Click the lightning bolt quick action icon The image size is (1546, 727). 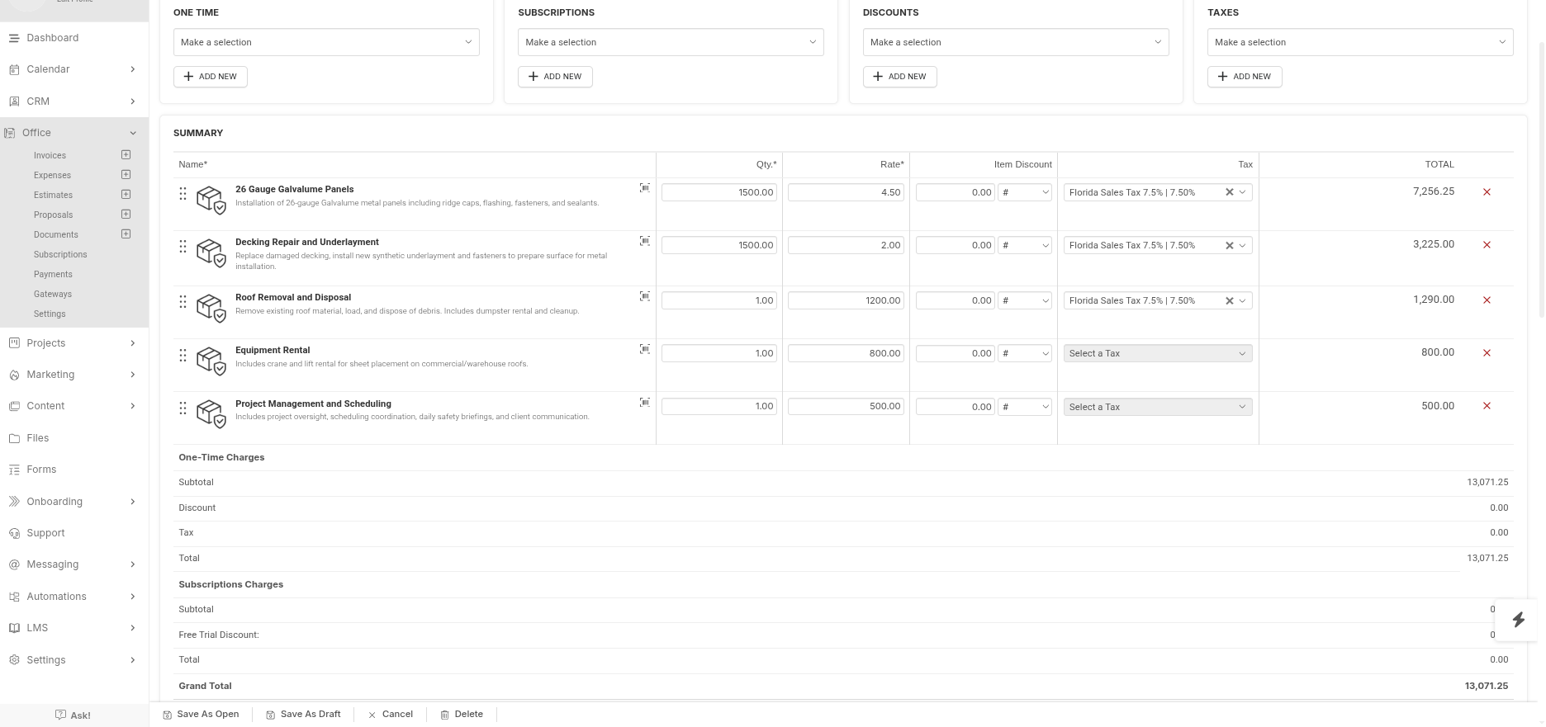1518,620
